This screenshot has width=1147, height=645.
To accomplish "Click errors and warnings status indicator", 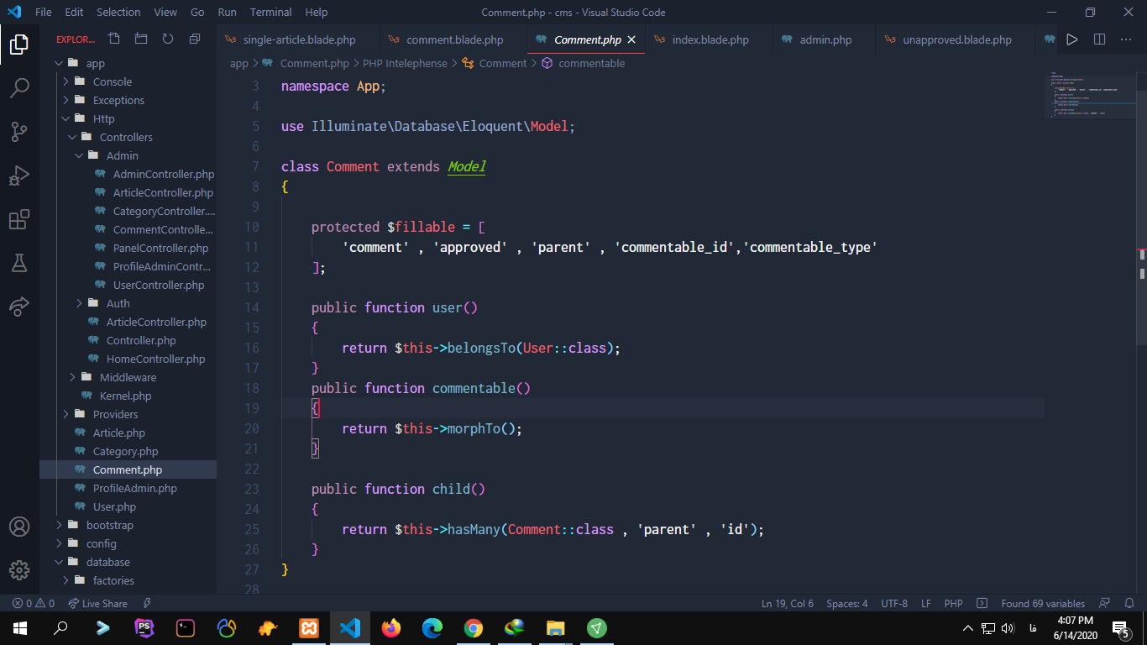I will click(34, 603).
